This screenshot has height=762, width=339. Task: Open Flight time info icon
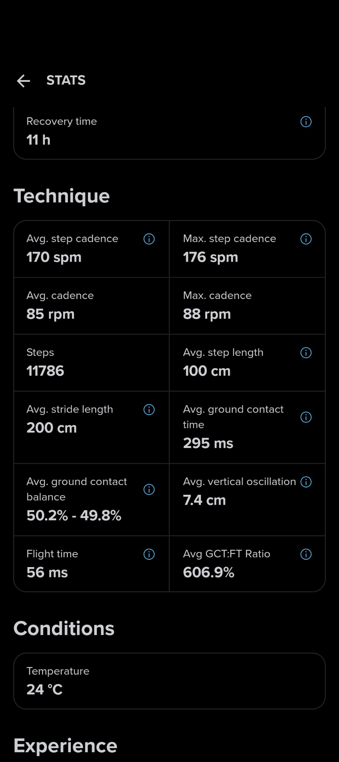(x=149, y=555)
